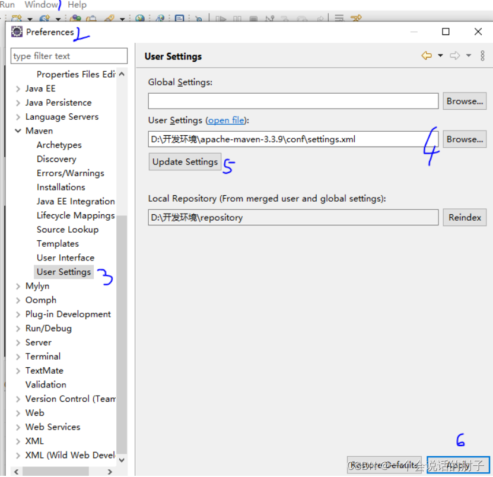The width and height of the screenshot is (493, 477).
Task: Open the Run menu in Eclipse
Action: pyautogui.click(x=7, y=4)
